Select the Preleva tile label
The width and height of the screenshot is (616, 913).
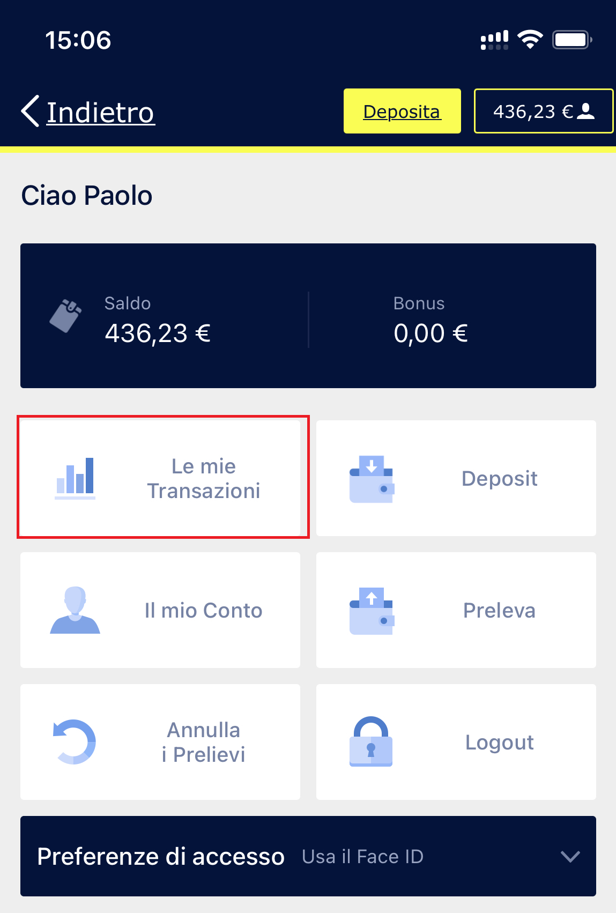pos(499,611)
